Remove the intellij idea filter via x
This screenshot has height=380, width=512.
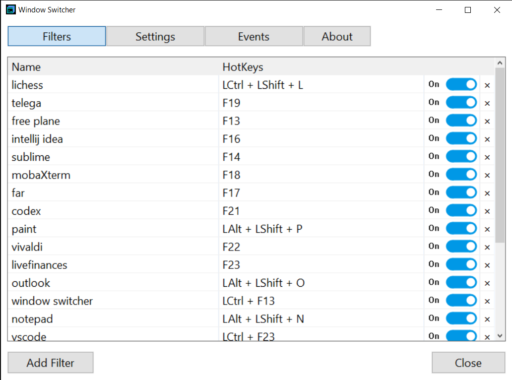point(487,139)
